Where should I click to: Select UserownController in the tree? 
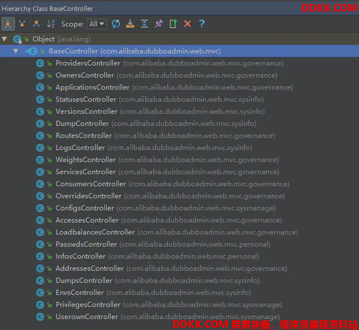179,317
